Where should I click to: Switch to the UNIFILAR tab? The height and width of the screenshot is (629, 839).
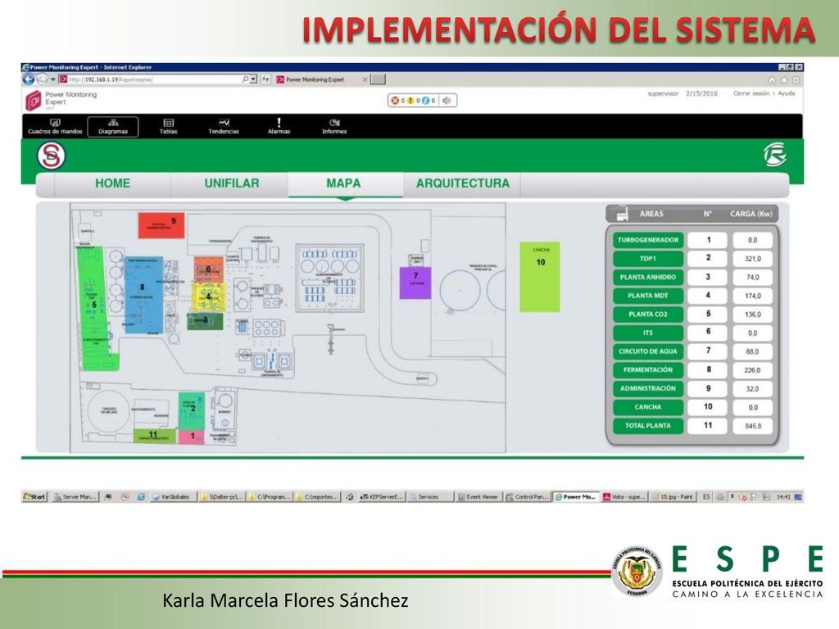coord(232,183)
